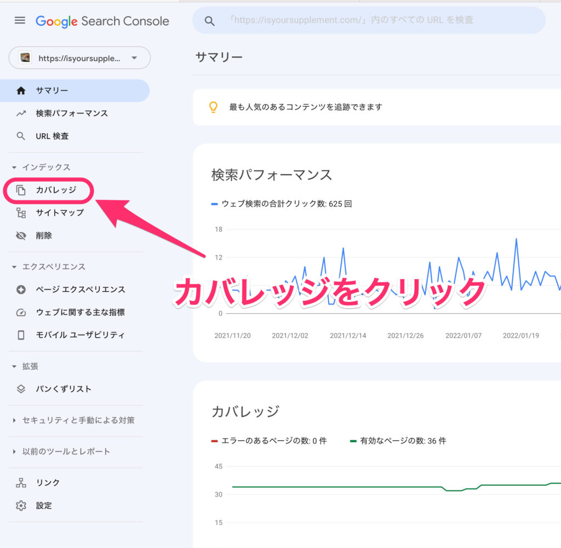Click the サマリー page heading
The height and width of the screenshot is (548, 561).
coord(219,57)
